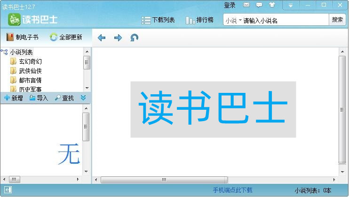This screenshot has height=197, width=349.
Task: Click the main content scroll-up arrow
Action: (x=342, y=52)
